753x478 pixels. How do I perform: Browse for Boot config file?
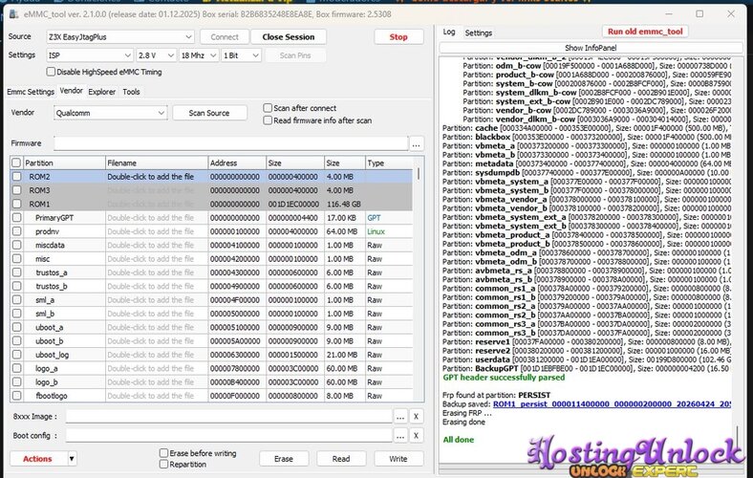[400, 435]
